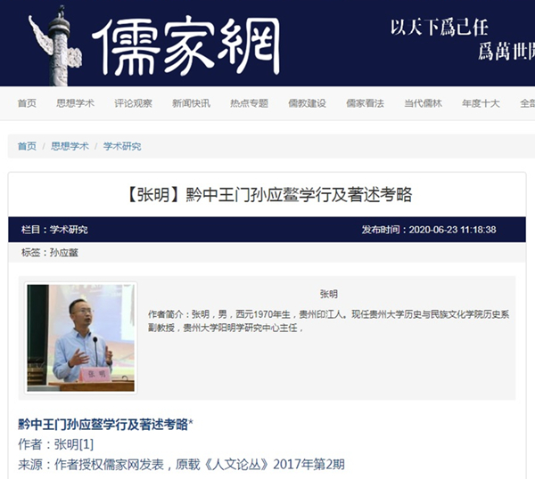Click 学术研究 in the 栏目 bar
This screenshot has width=535, height=479.
point(69,230)
